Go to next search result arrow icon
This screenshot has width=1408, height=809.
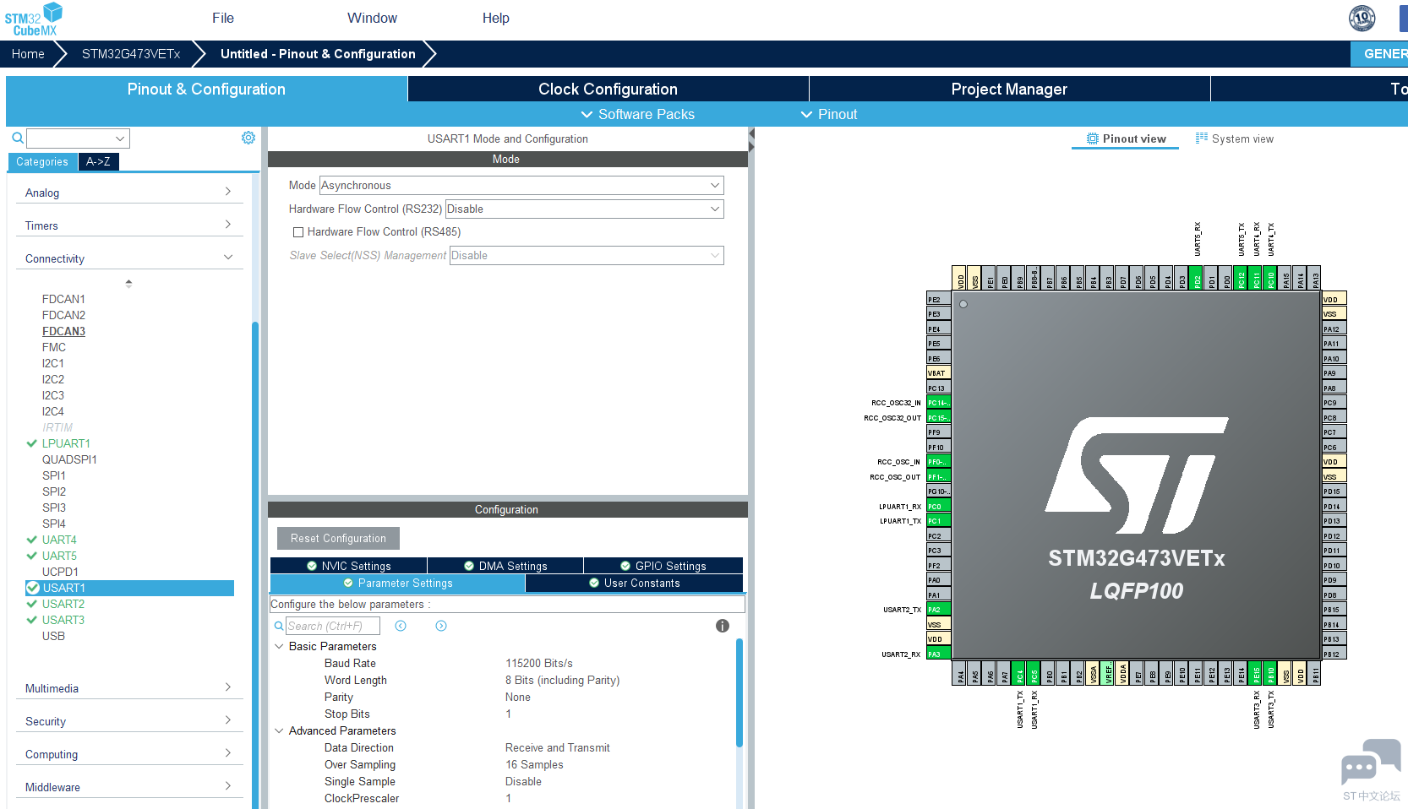pyautogui.click(x=441, y=626)
